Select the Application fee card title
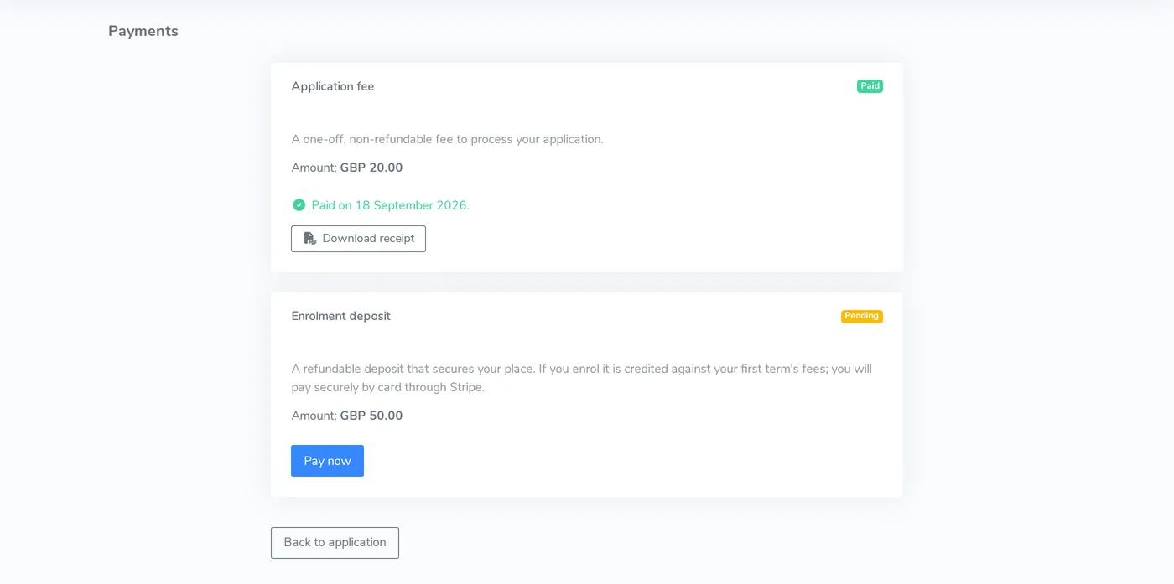This screenshot has height=584, width=1174. click(x=333, y=86)
